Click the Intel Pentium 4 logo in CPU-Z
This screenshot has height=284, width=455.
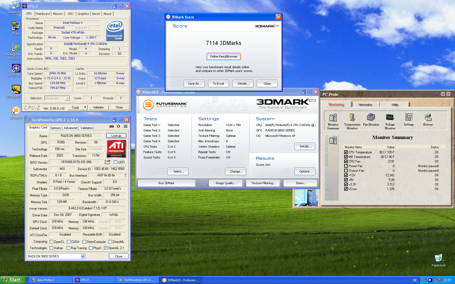tap(115, 31)
